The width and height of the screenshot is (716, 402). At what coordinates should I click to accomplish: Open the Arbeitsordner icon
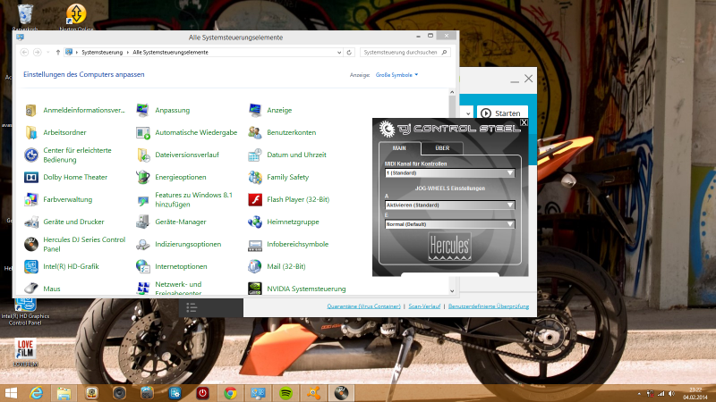tap(31, 132)
